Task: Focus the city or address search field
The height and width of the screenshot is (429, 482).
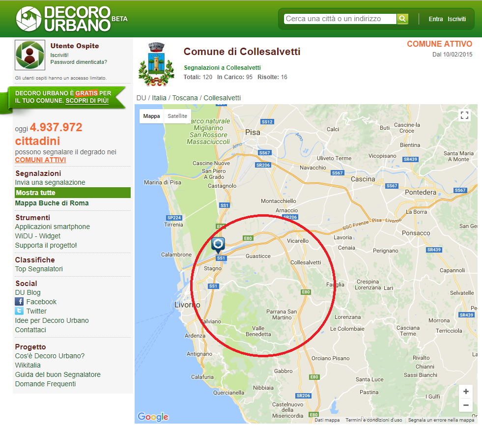Action: click(340, 19)
